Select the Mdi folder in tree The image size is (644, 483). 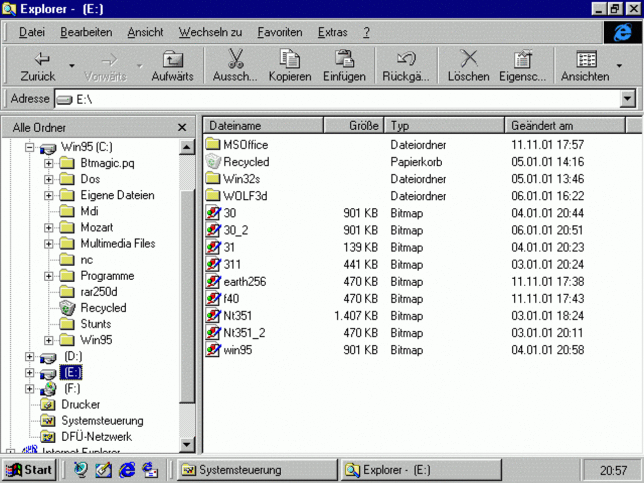click(x=89, y=211)
